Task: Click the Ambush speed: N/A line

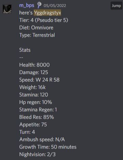Action: click(x=42, y=139)
